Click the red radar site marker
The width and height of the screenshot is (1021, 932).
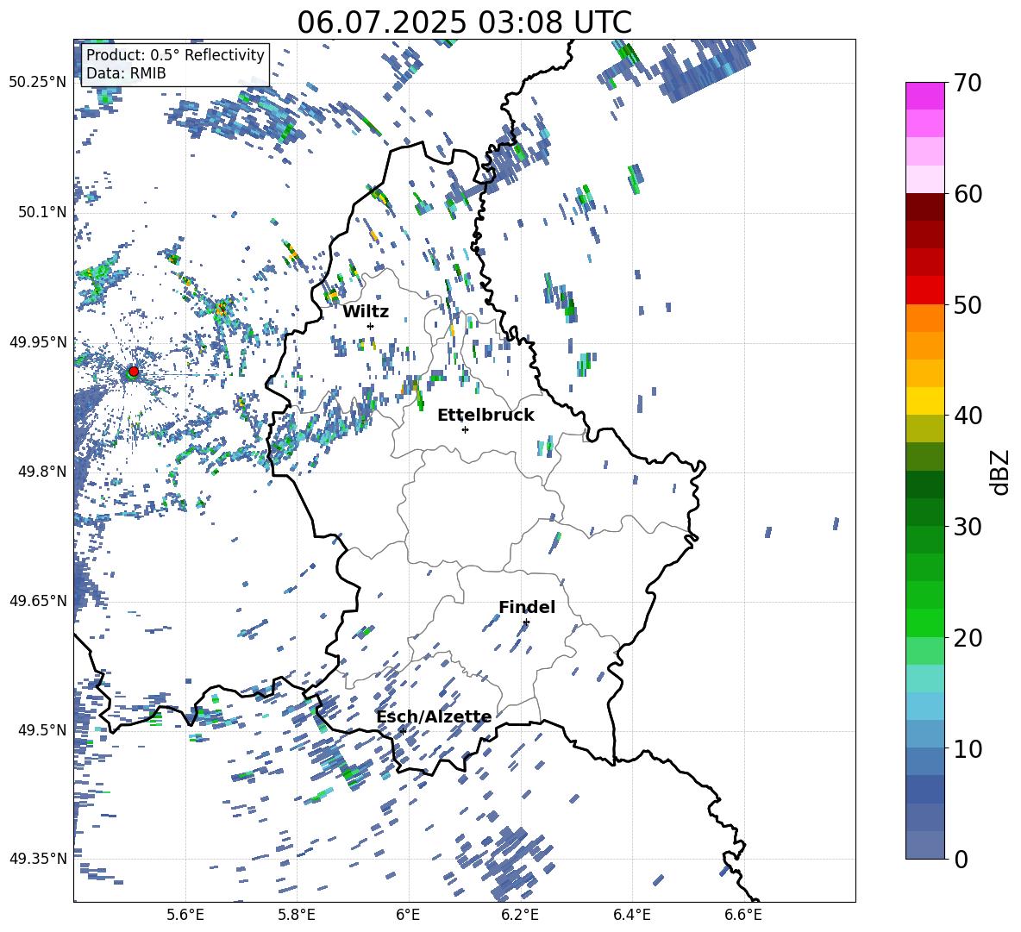[x=134, y=372]
